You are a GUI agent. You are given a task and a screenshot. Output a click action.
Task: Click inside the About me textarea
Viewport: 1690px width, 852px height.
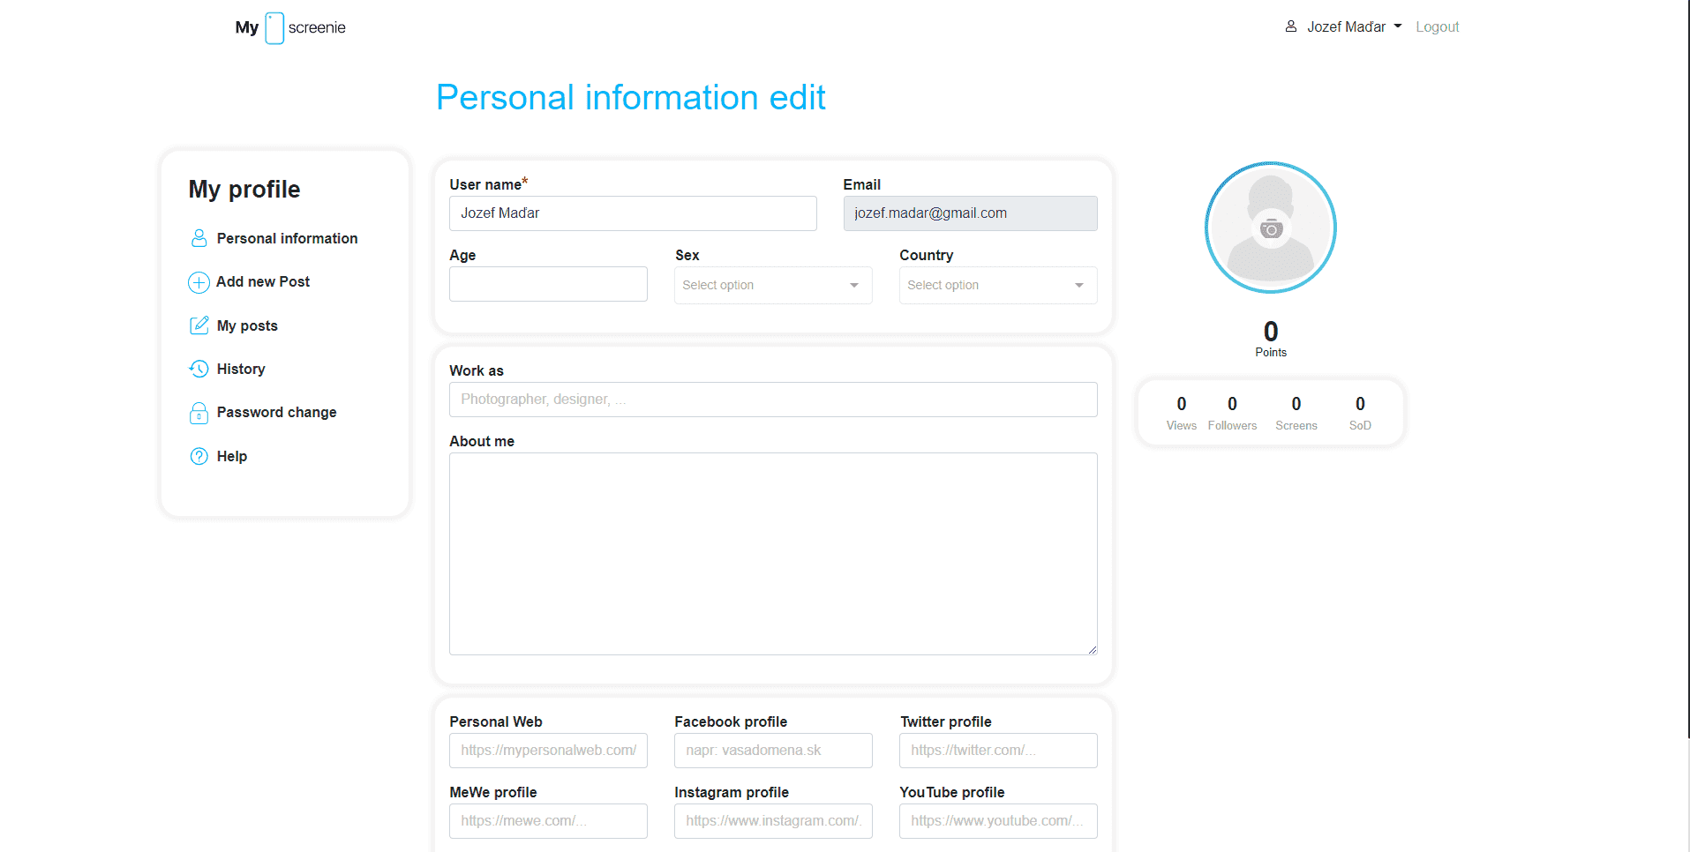(772, 553)
